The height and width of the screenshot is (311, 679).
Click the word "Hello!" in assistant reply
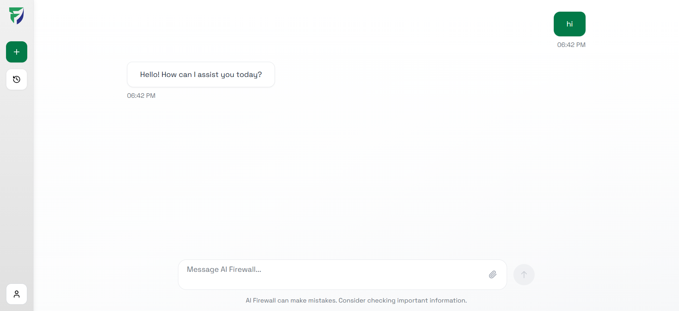coord(150,74)
